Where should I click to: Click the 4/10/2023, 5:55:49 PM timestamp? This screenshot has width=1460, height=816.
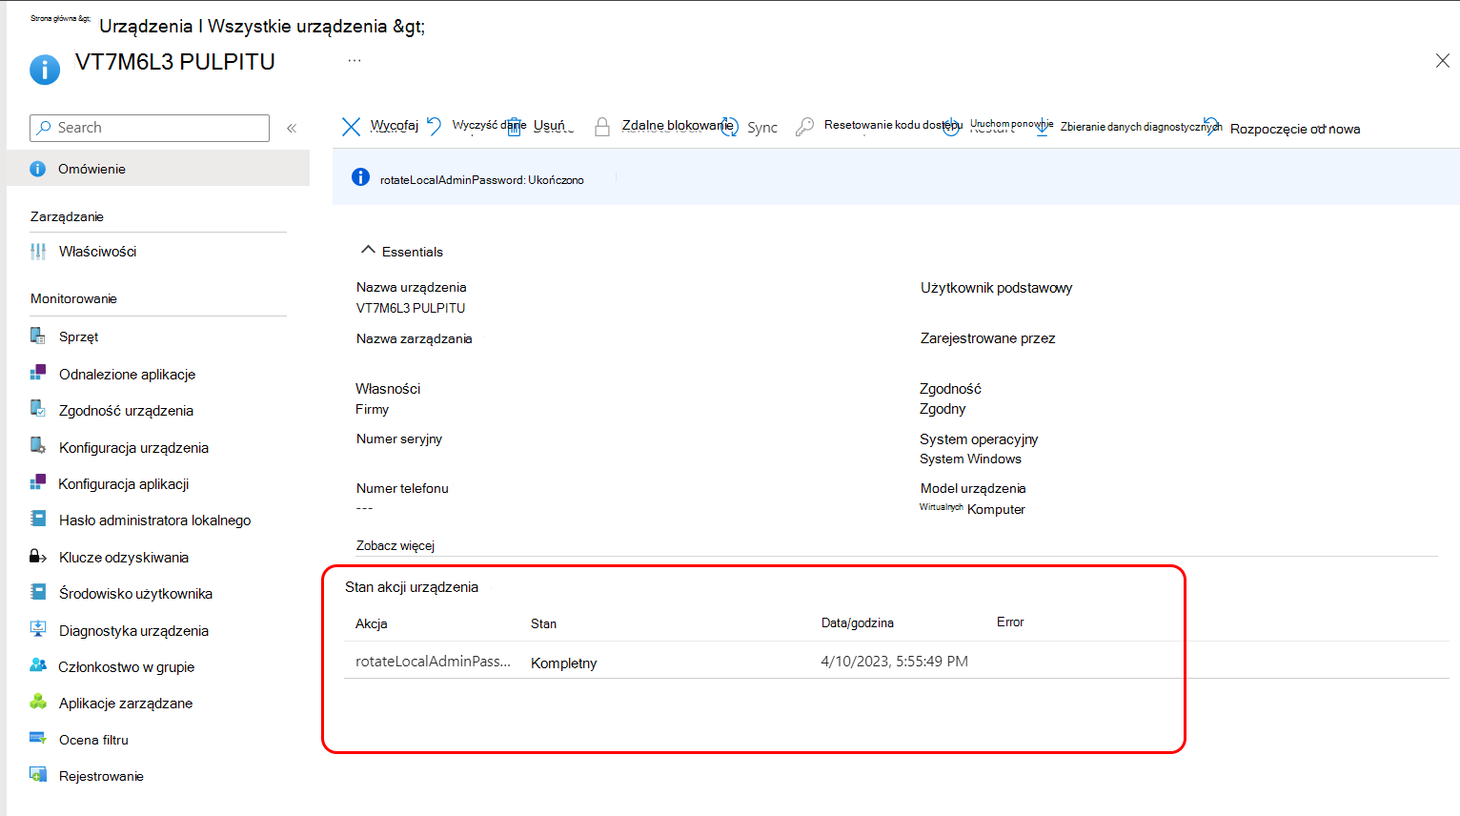(x=895, y=661)
